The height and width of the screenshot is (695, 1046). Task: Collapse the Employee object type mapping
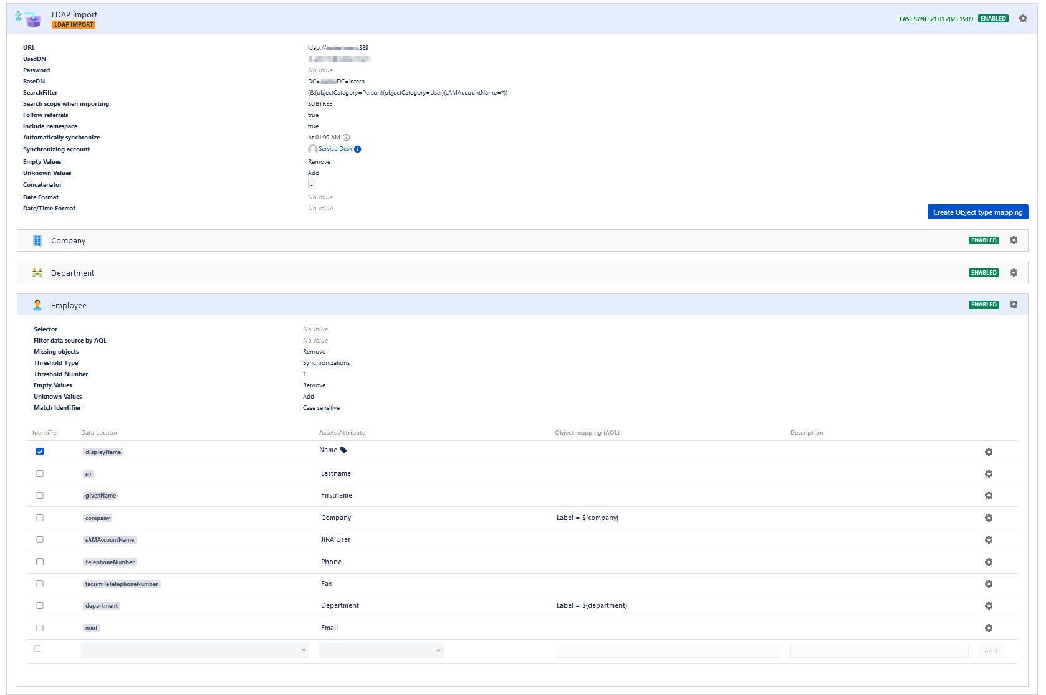coord(522,305)
